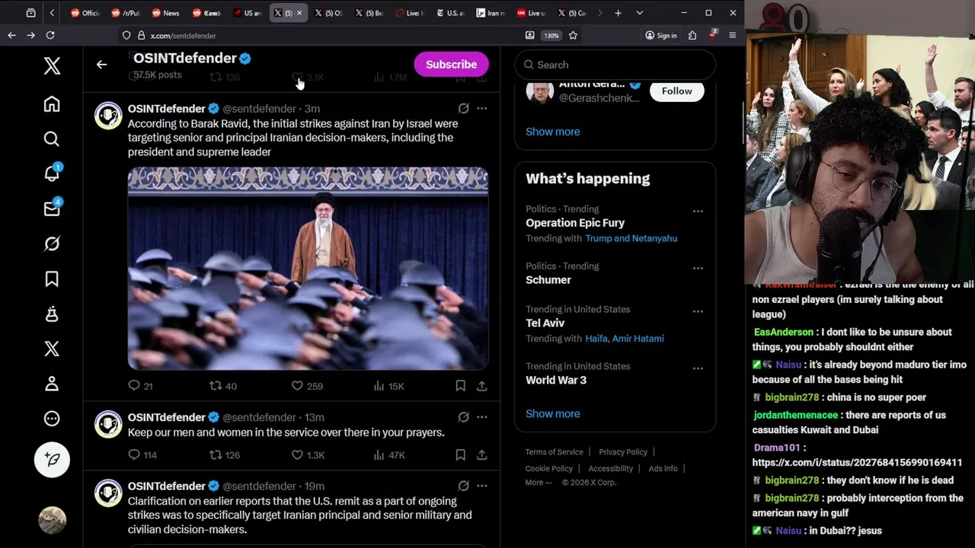
Task: Bookmark the prayers post
Action: (x=460, y=455)
